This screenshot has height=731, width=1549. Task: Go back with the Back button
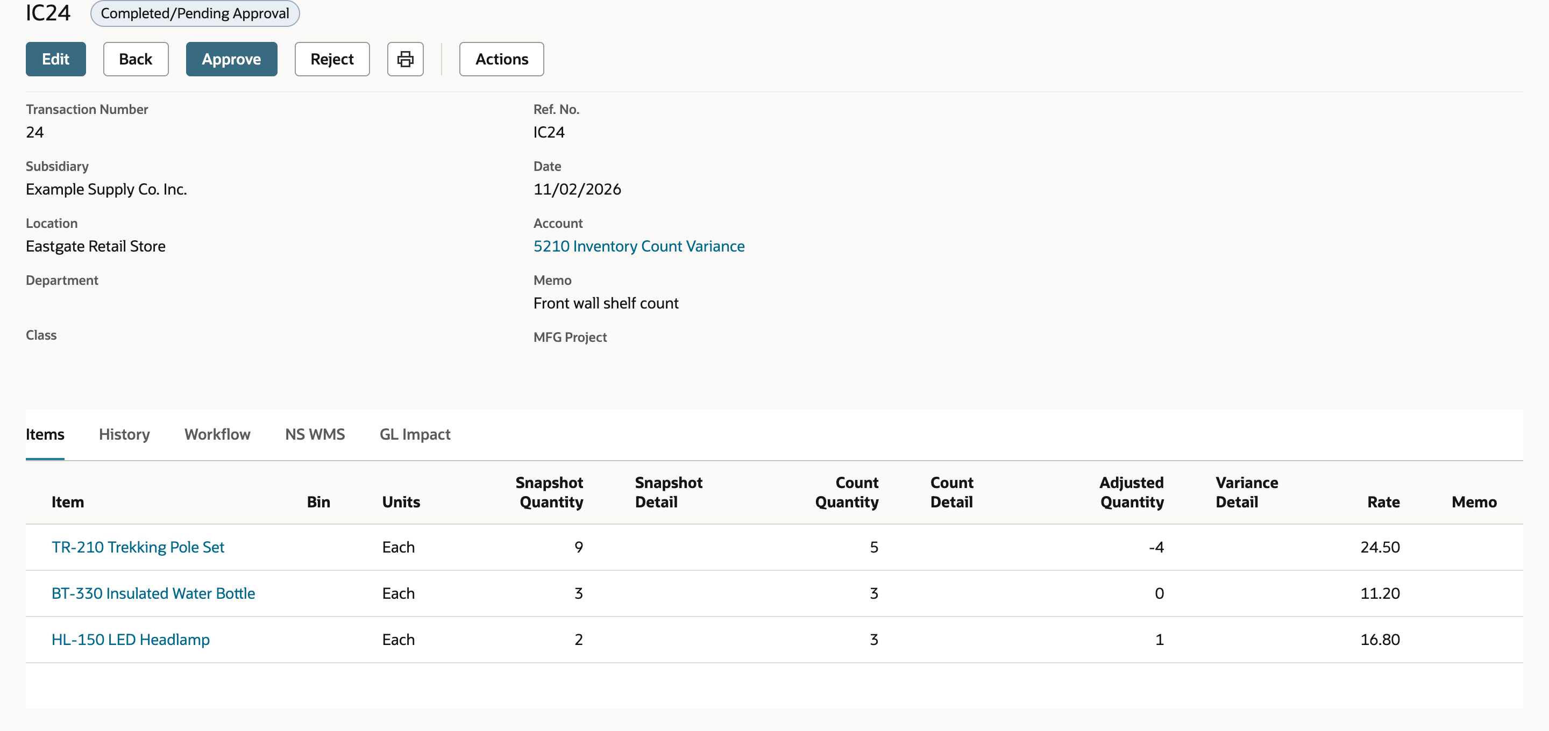click(x=136, y=59)
